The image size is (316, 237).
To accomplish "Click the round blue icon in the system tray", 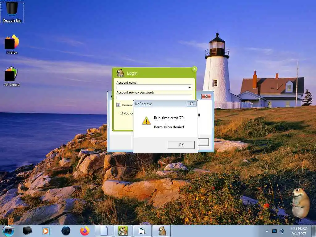I will coord(282,231).
